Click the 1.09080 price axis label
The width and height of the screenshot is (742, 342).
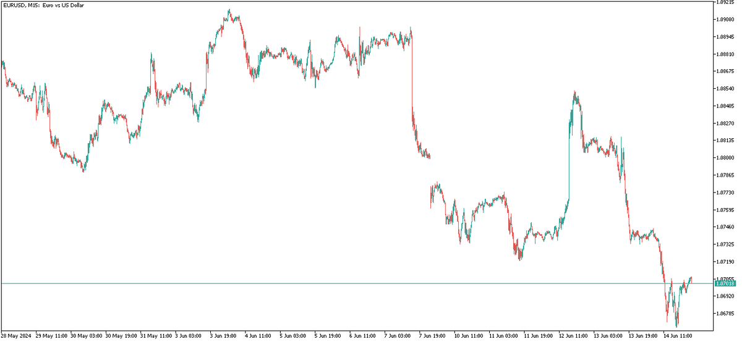725,19
